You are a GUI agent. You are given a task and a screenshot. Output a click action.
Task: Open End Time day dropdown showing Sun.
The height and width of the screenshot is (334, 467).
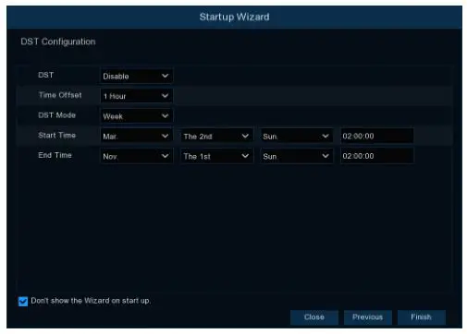[x=297, y=156]
